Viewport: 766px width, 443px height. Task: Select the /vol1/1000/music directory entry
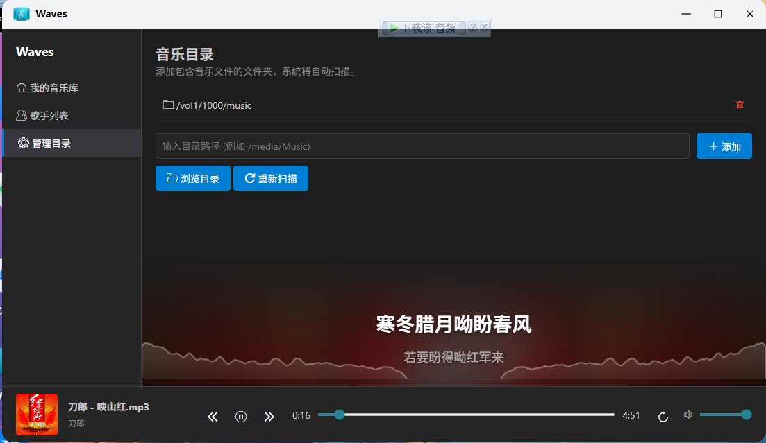click(x=453, y=105)
